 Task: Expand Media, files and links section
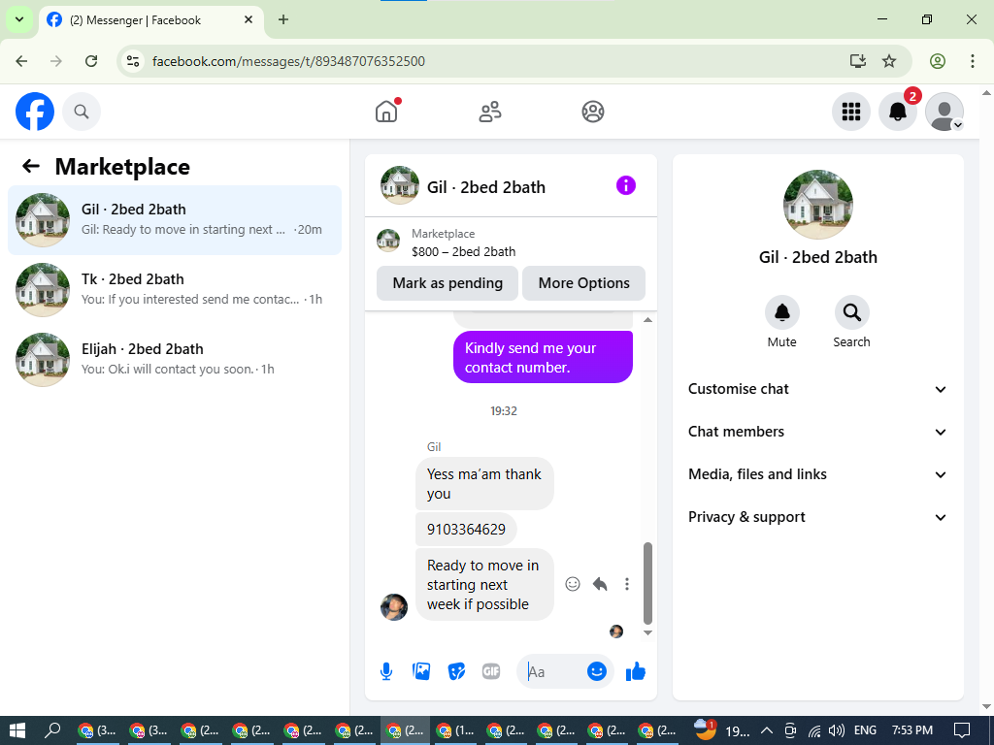coord(817,474)
